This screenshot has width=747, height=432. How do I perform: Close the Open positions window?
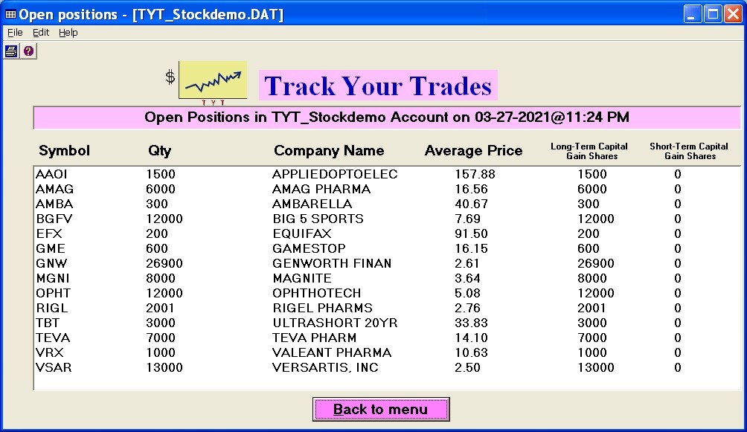[x=733, y=14]
